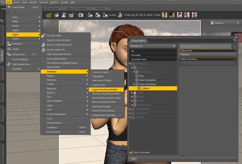Click the Misc group icon in tree
Screen dimensions: 242x164
137,76
